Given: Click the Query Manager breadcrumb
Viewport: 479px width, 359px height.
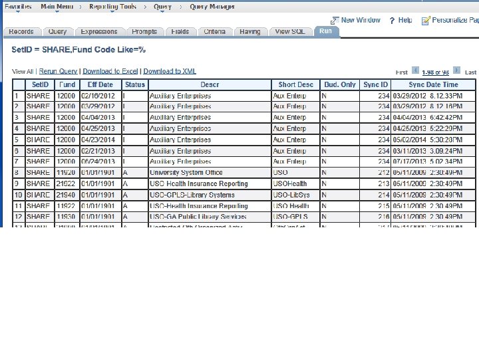Looking at the screenshot, I should (212, 7).
